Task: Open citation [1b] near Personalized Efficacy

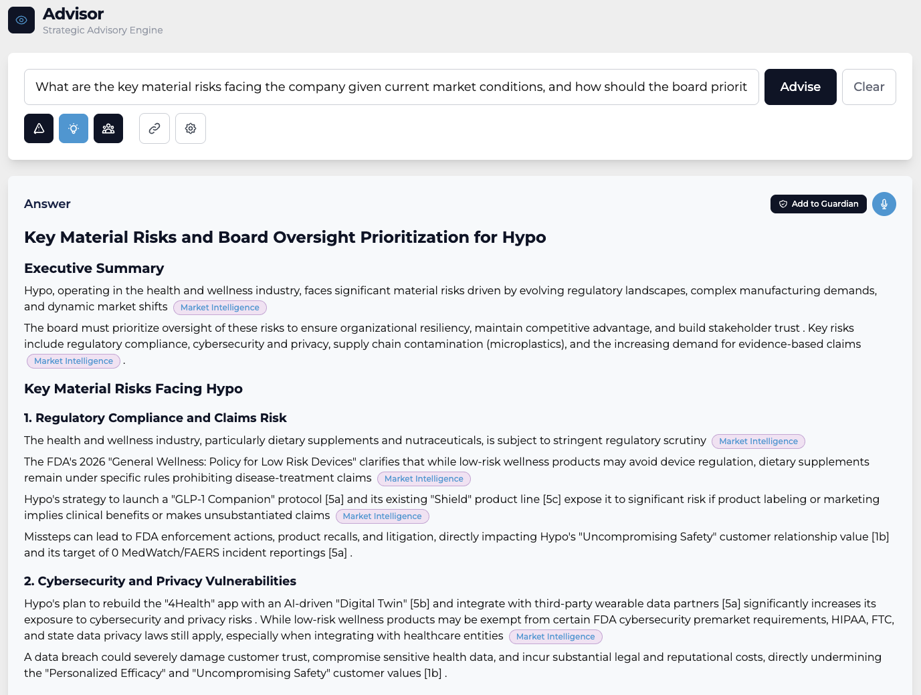Action: point(430,673)
